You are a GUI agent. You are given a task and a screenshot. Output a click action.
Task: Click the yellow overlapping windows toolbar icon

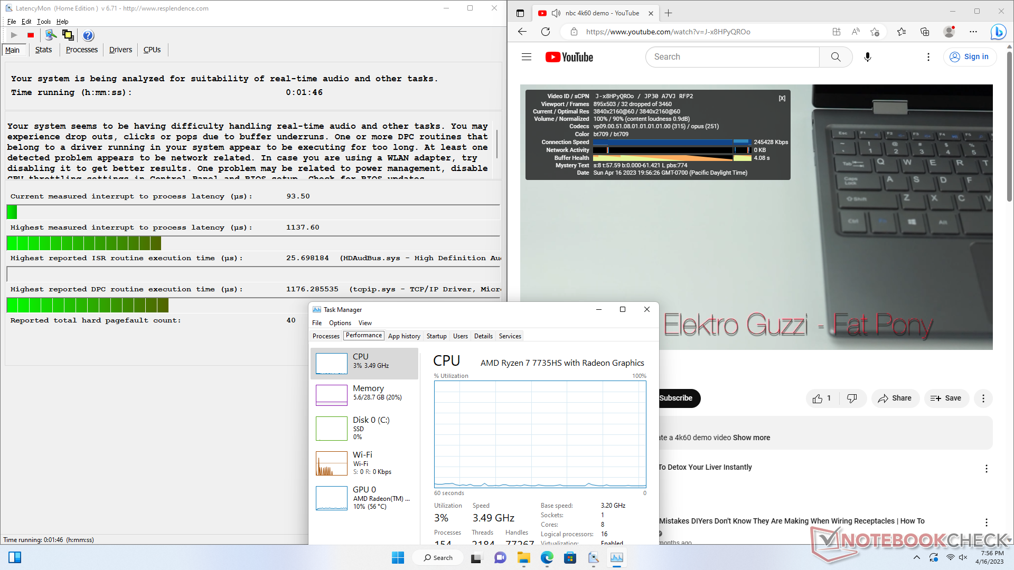tap(68, 35)
